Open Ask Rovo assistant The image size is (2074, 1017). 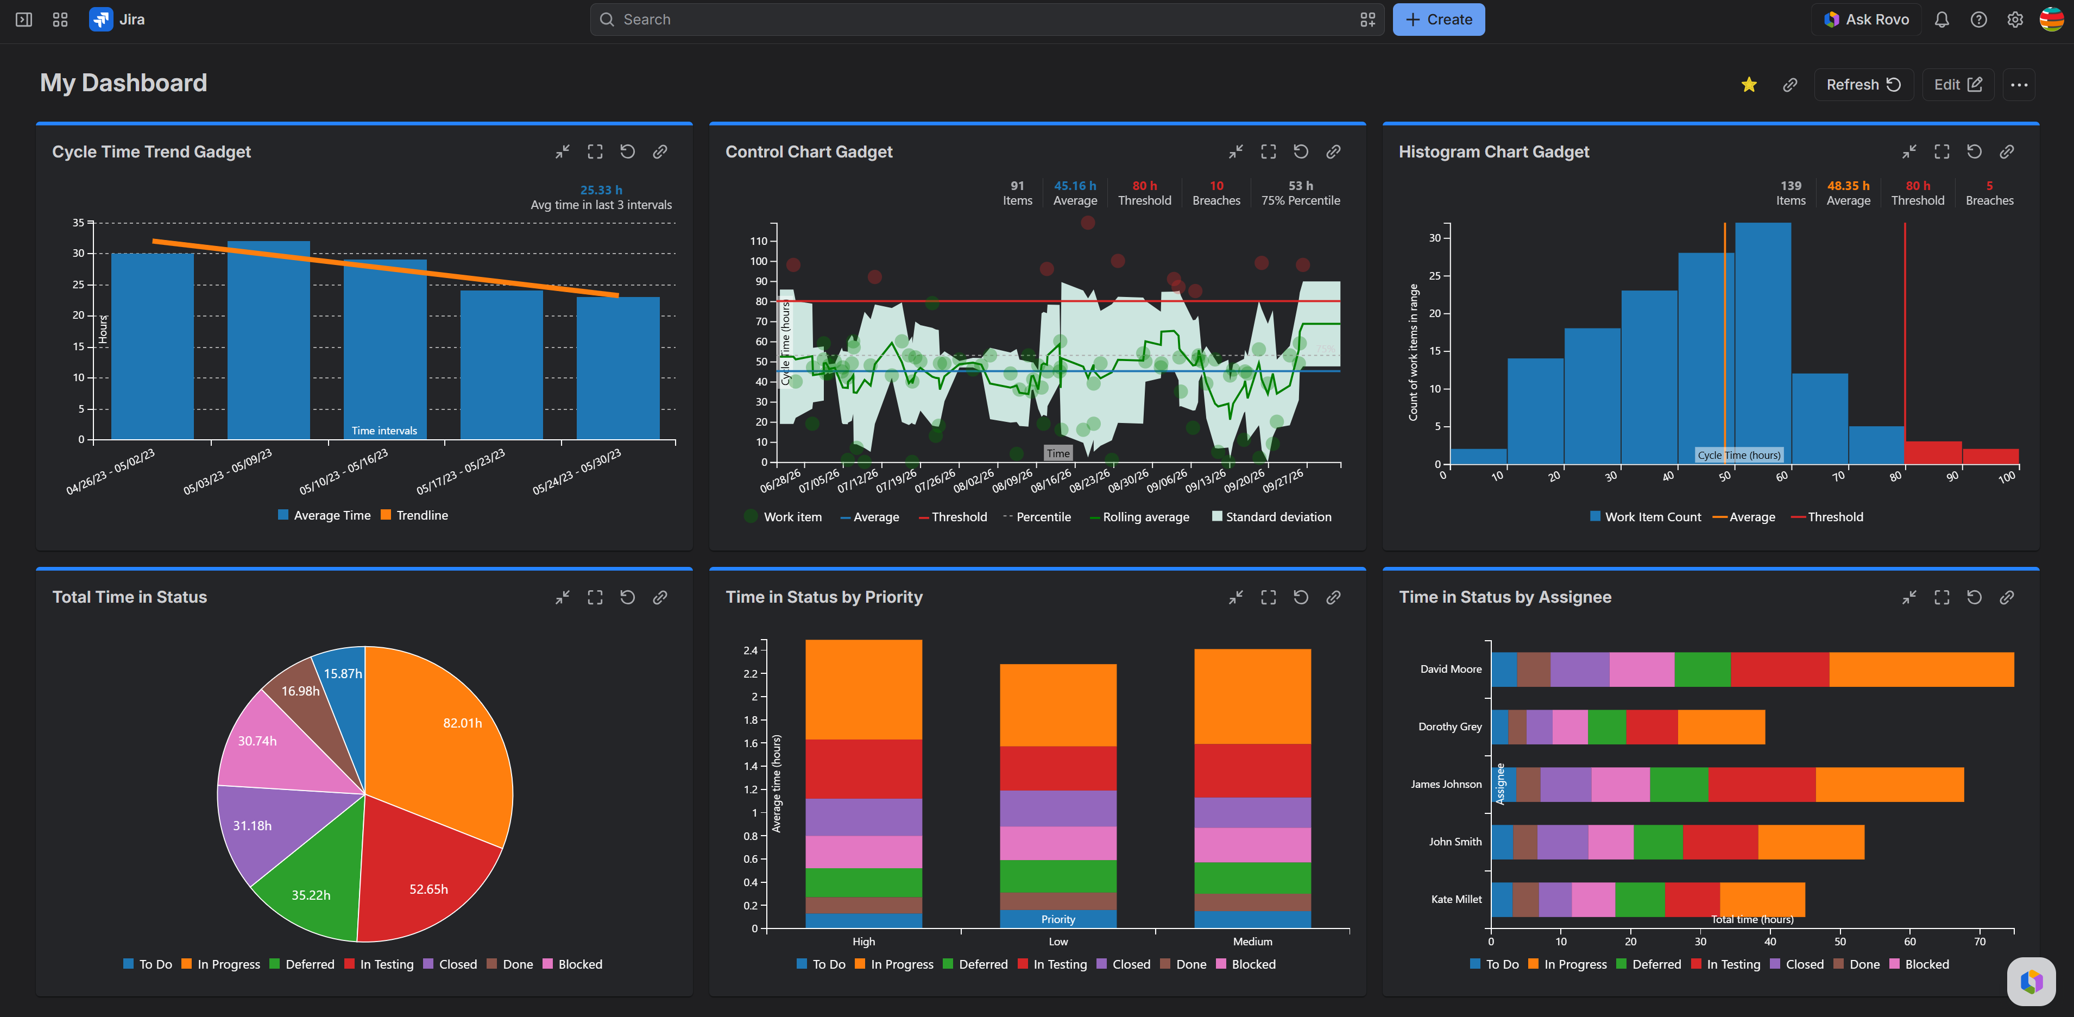[x=1867, y=20]
